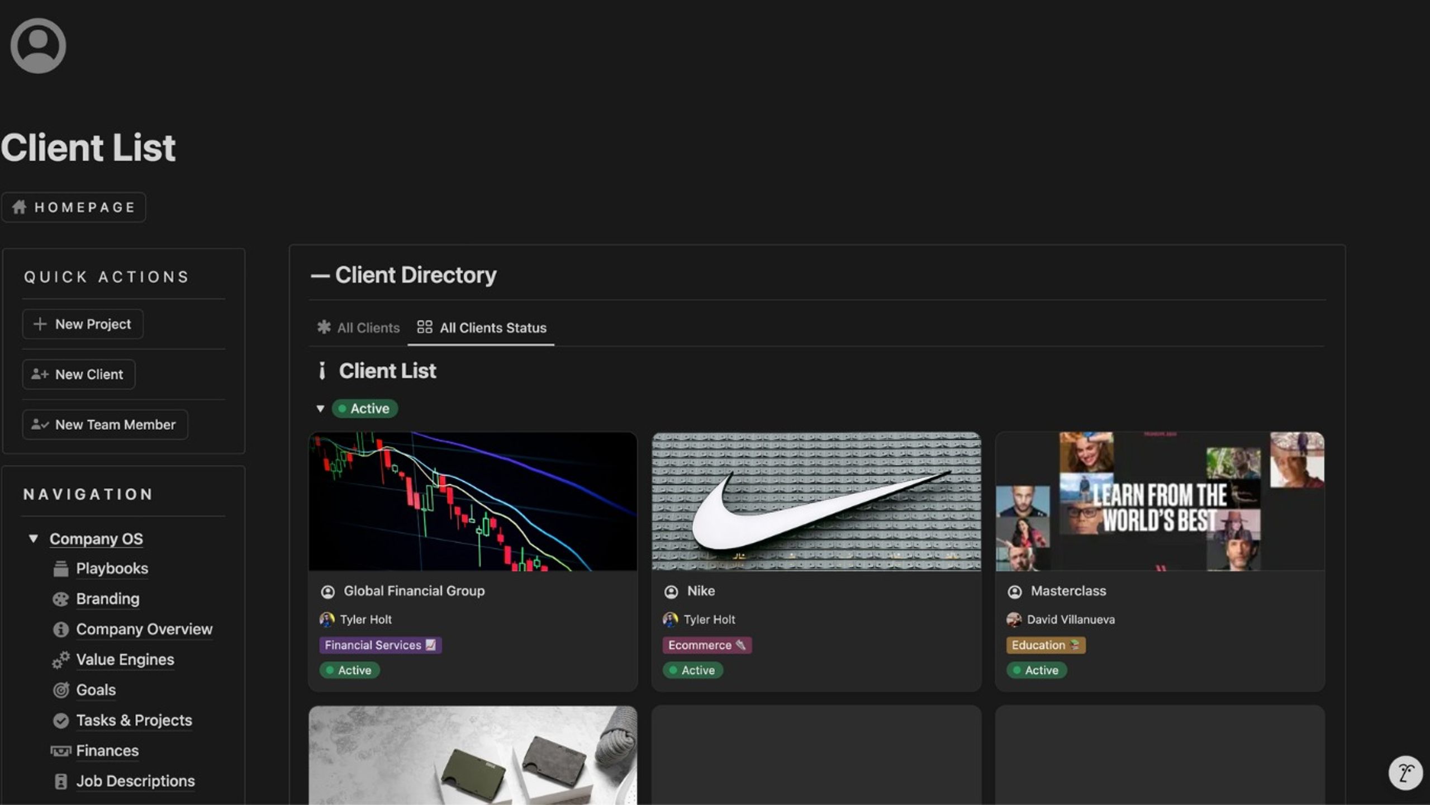Click the Finances money icon
The height and width of the screenshot is (805, 1430).
(60, 751)
